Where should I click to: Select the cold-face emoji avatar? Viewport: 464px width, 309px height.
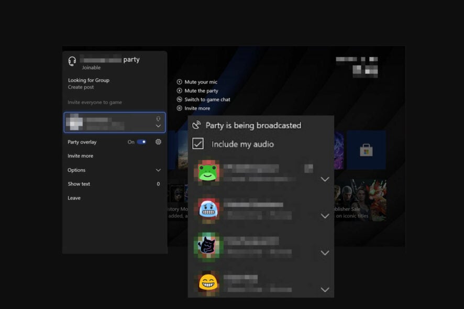pyautogui.click(x=207, y=207)
